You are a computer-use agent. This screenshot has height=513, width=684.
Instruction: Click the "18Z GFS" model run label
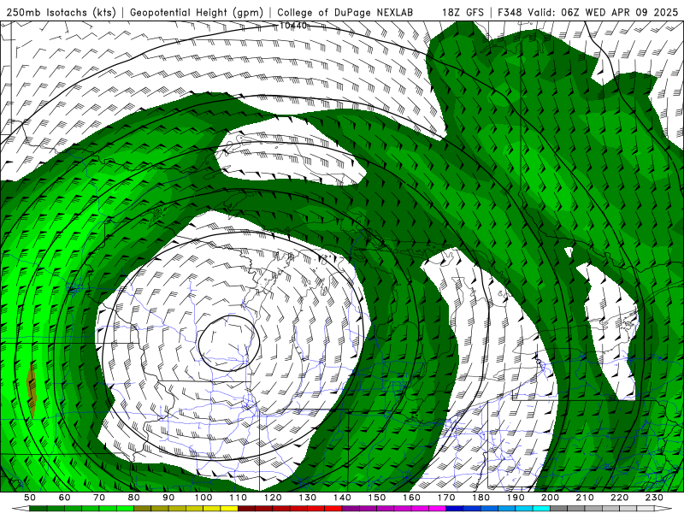(x=463, y=12)
